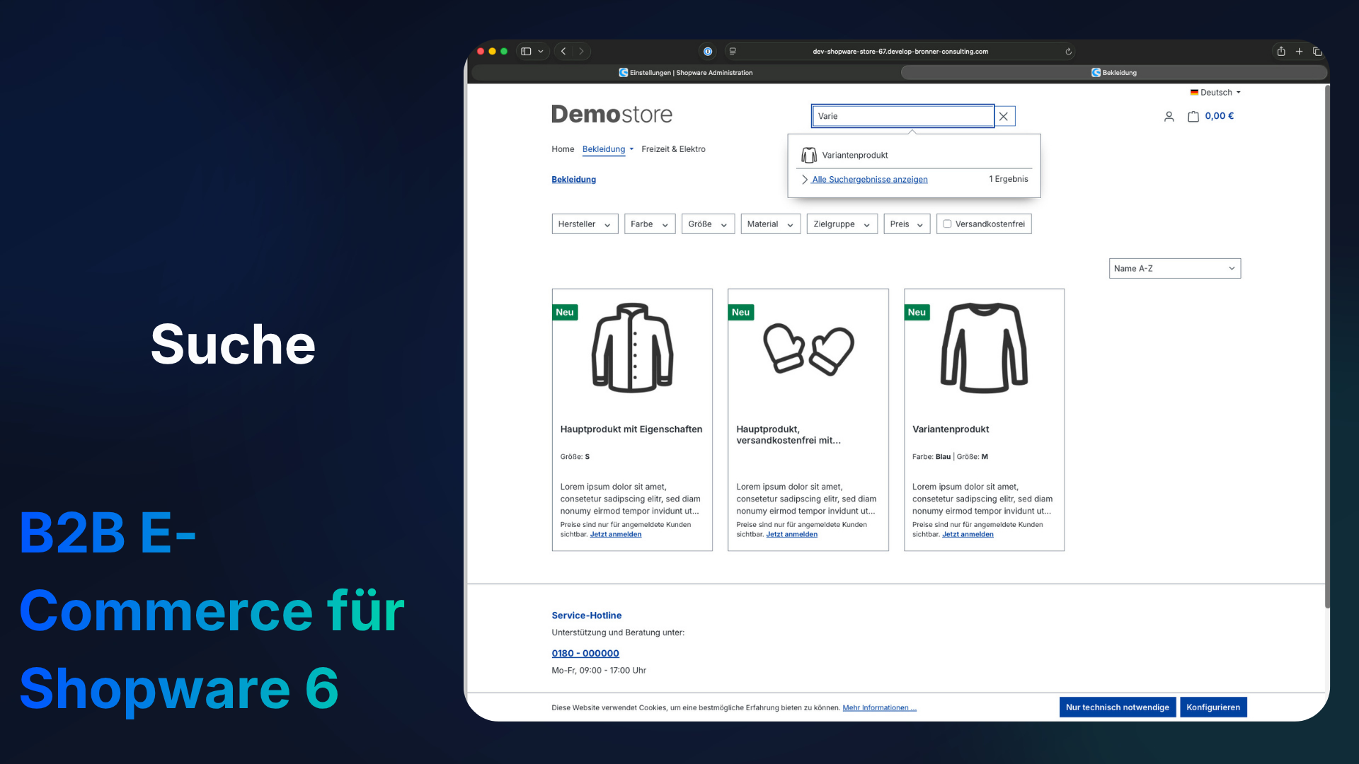Open the Safari share icon
This screenshot has height=764, width=1359.
(x=1281, y=52)
